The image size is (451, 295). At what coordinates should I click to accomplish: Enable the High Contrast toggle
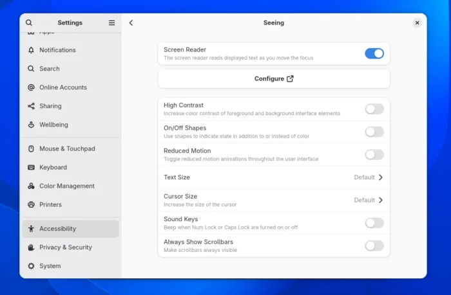click(x=374, y=109)
